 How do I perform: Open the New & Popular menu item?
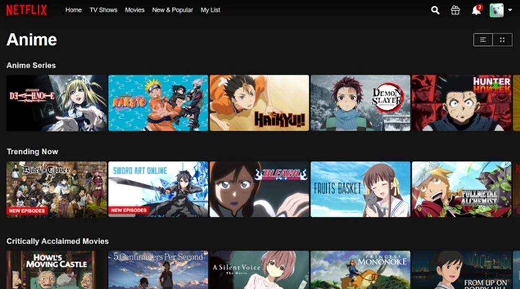pos(172,10)
